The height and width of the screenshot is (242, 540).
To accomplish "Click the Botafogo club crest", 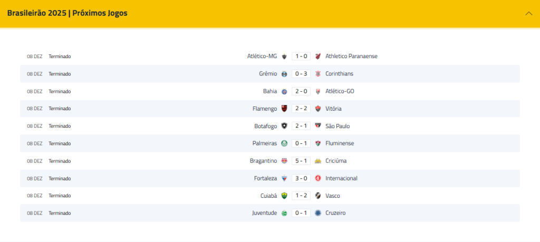I will click(284, 126).
